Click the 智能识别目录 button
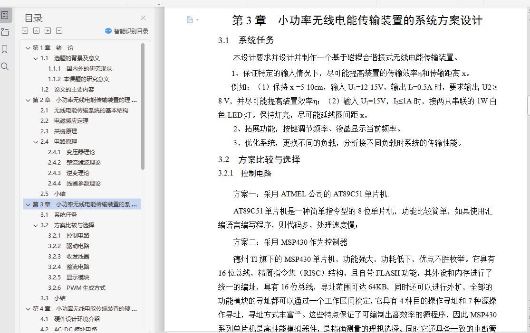 coord(127,31)
